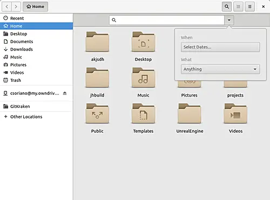The width and height of the screenshot is (270, 200).
Task: Eject the csoriano@my.owndrive mount
Action: coord(65,93)
